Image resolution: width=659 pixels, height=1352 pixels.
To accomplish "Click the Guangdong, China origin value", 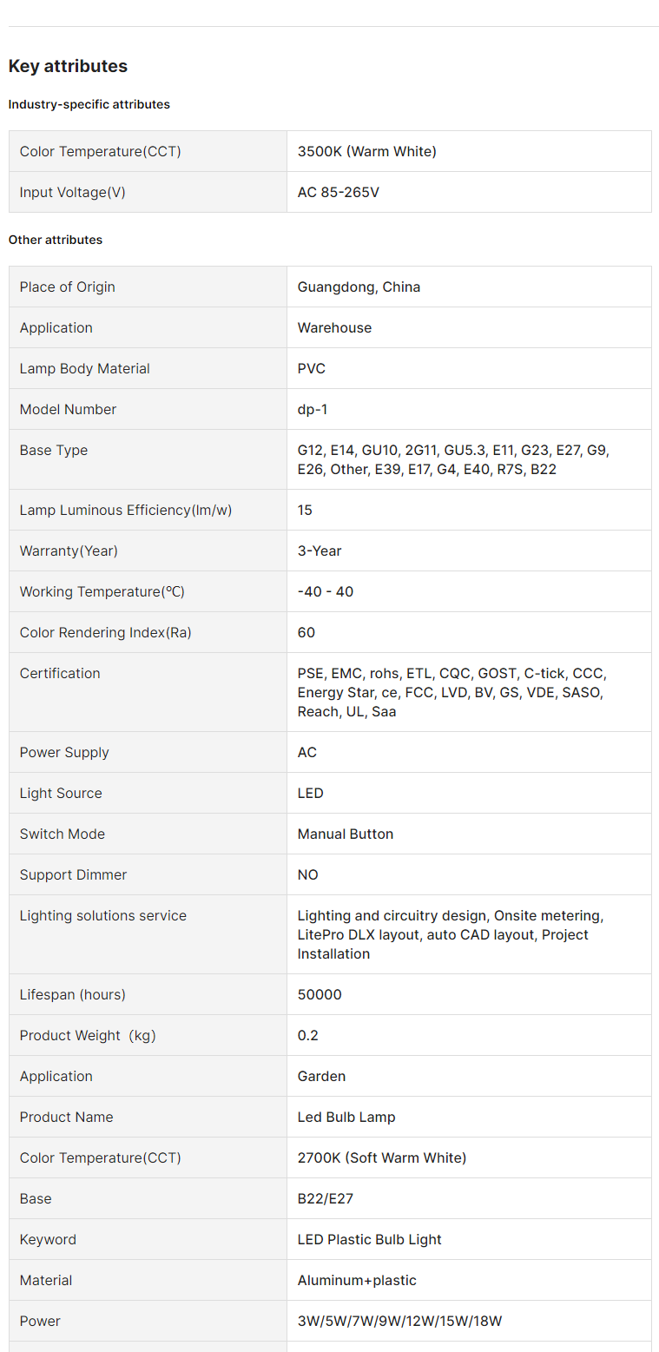I will click(359, 287).
